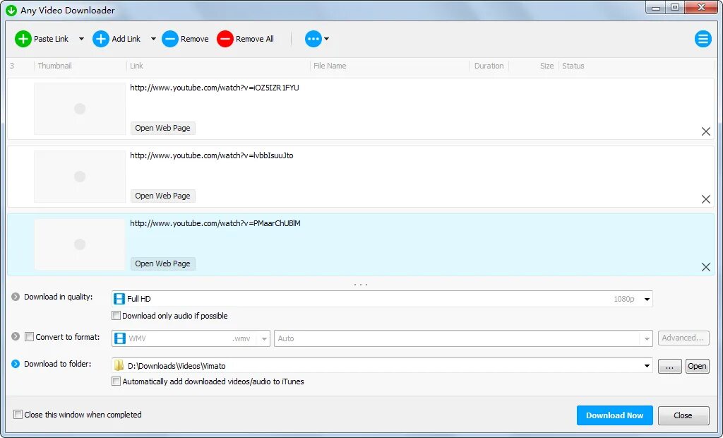723x438 pixels.
Task: Click the Size column header
Action: coord(547,66)
